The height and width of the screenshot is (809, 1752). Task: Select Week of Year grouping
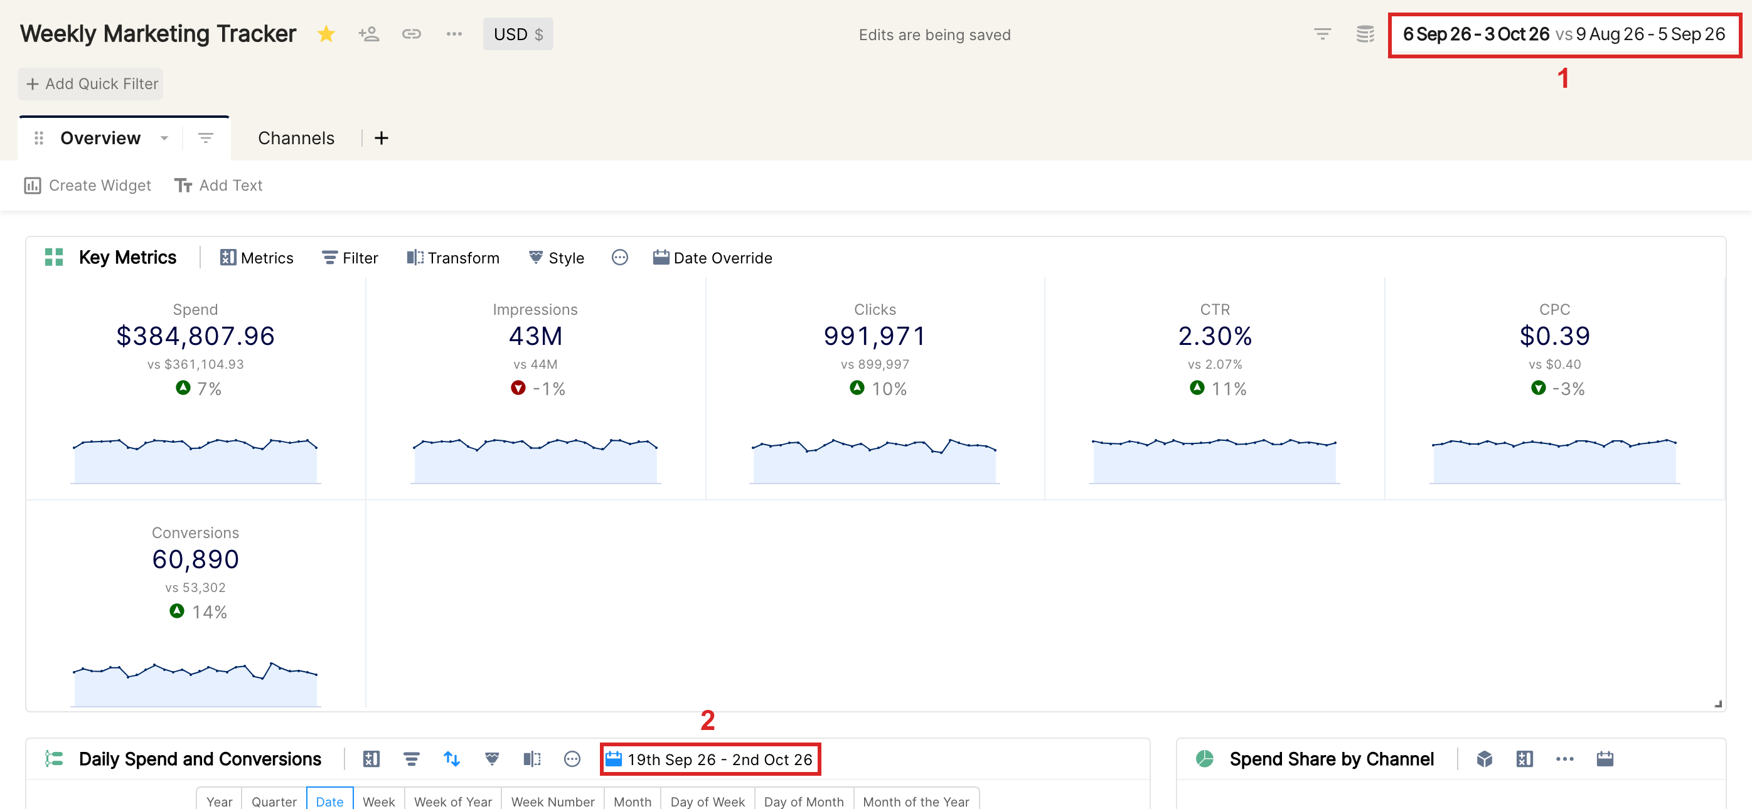pos(453,800)
